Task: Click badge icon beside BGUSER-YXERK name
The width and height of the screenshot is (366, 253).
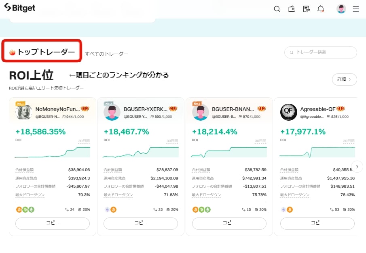Action: coord(173,109)
